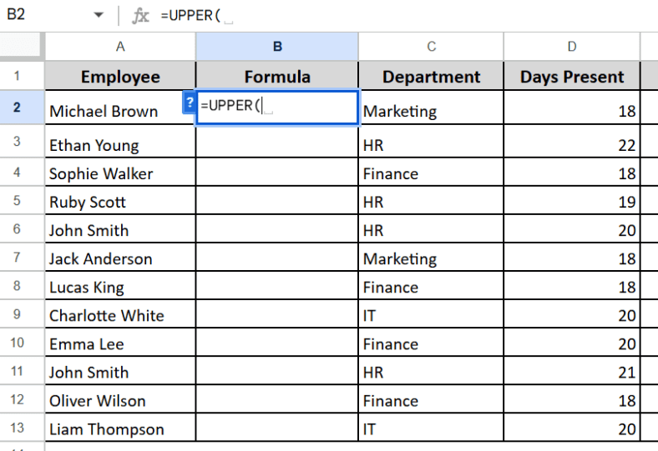The width and height of the screenshot is (658, 451).
Task: Click the empty Formula cell beside Sophie Walker
Action: tap(276, 173)
